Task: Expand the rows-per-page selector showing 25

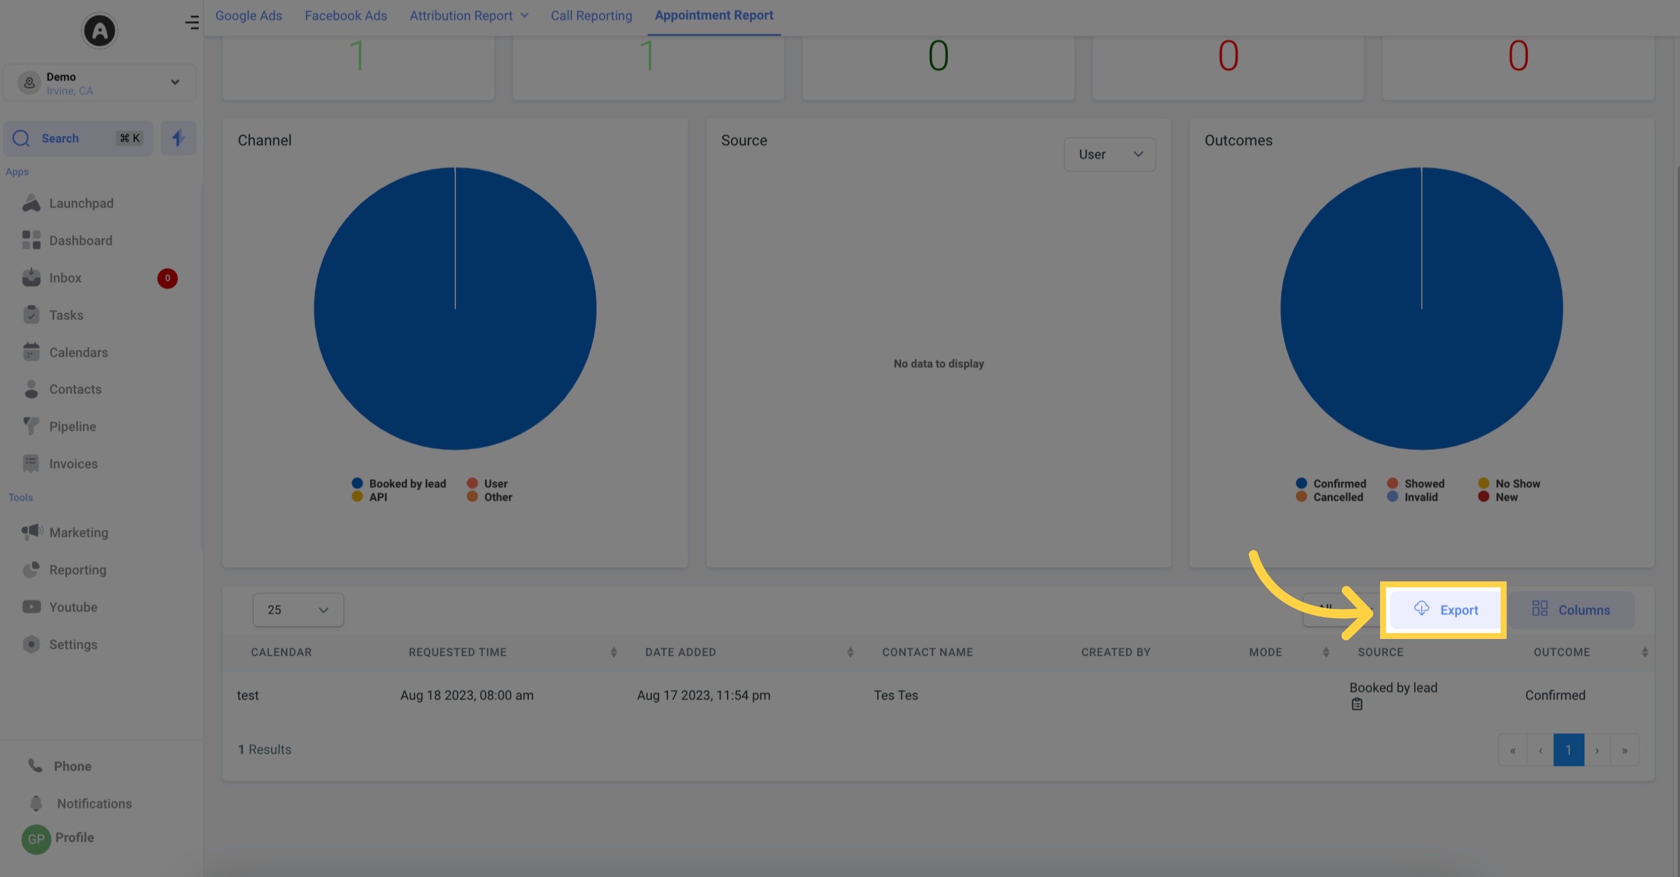Action: point(295,610)
